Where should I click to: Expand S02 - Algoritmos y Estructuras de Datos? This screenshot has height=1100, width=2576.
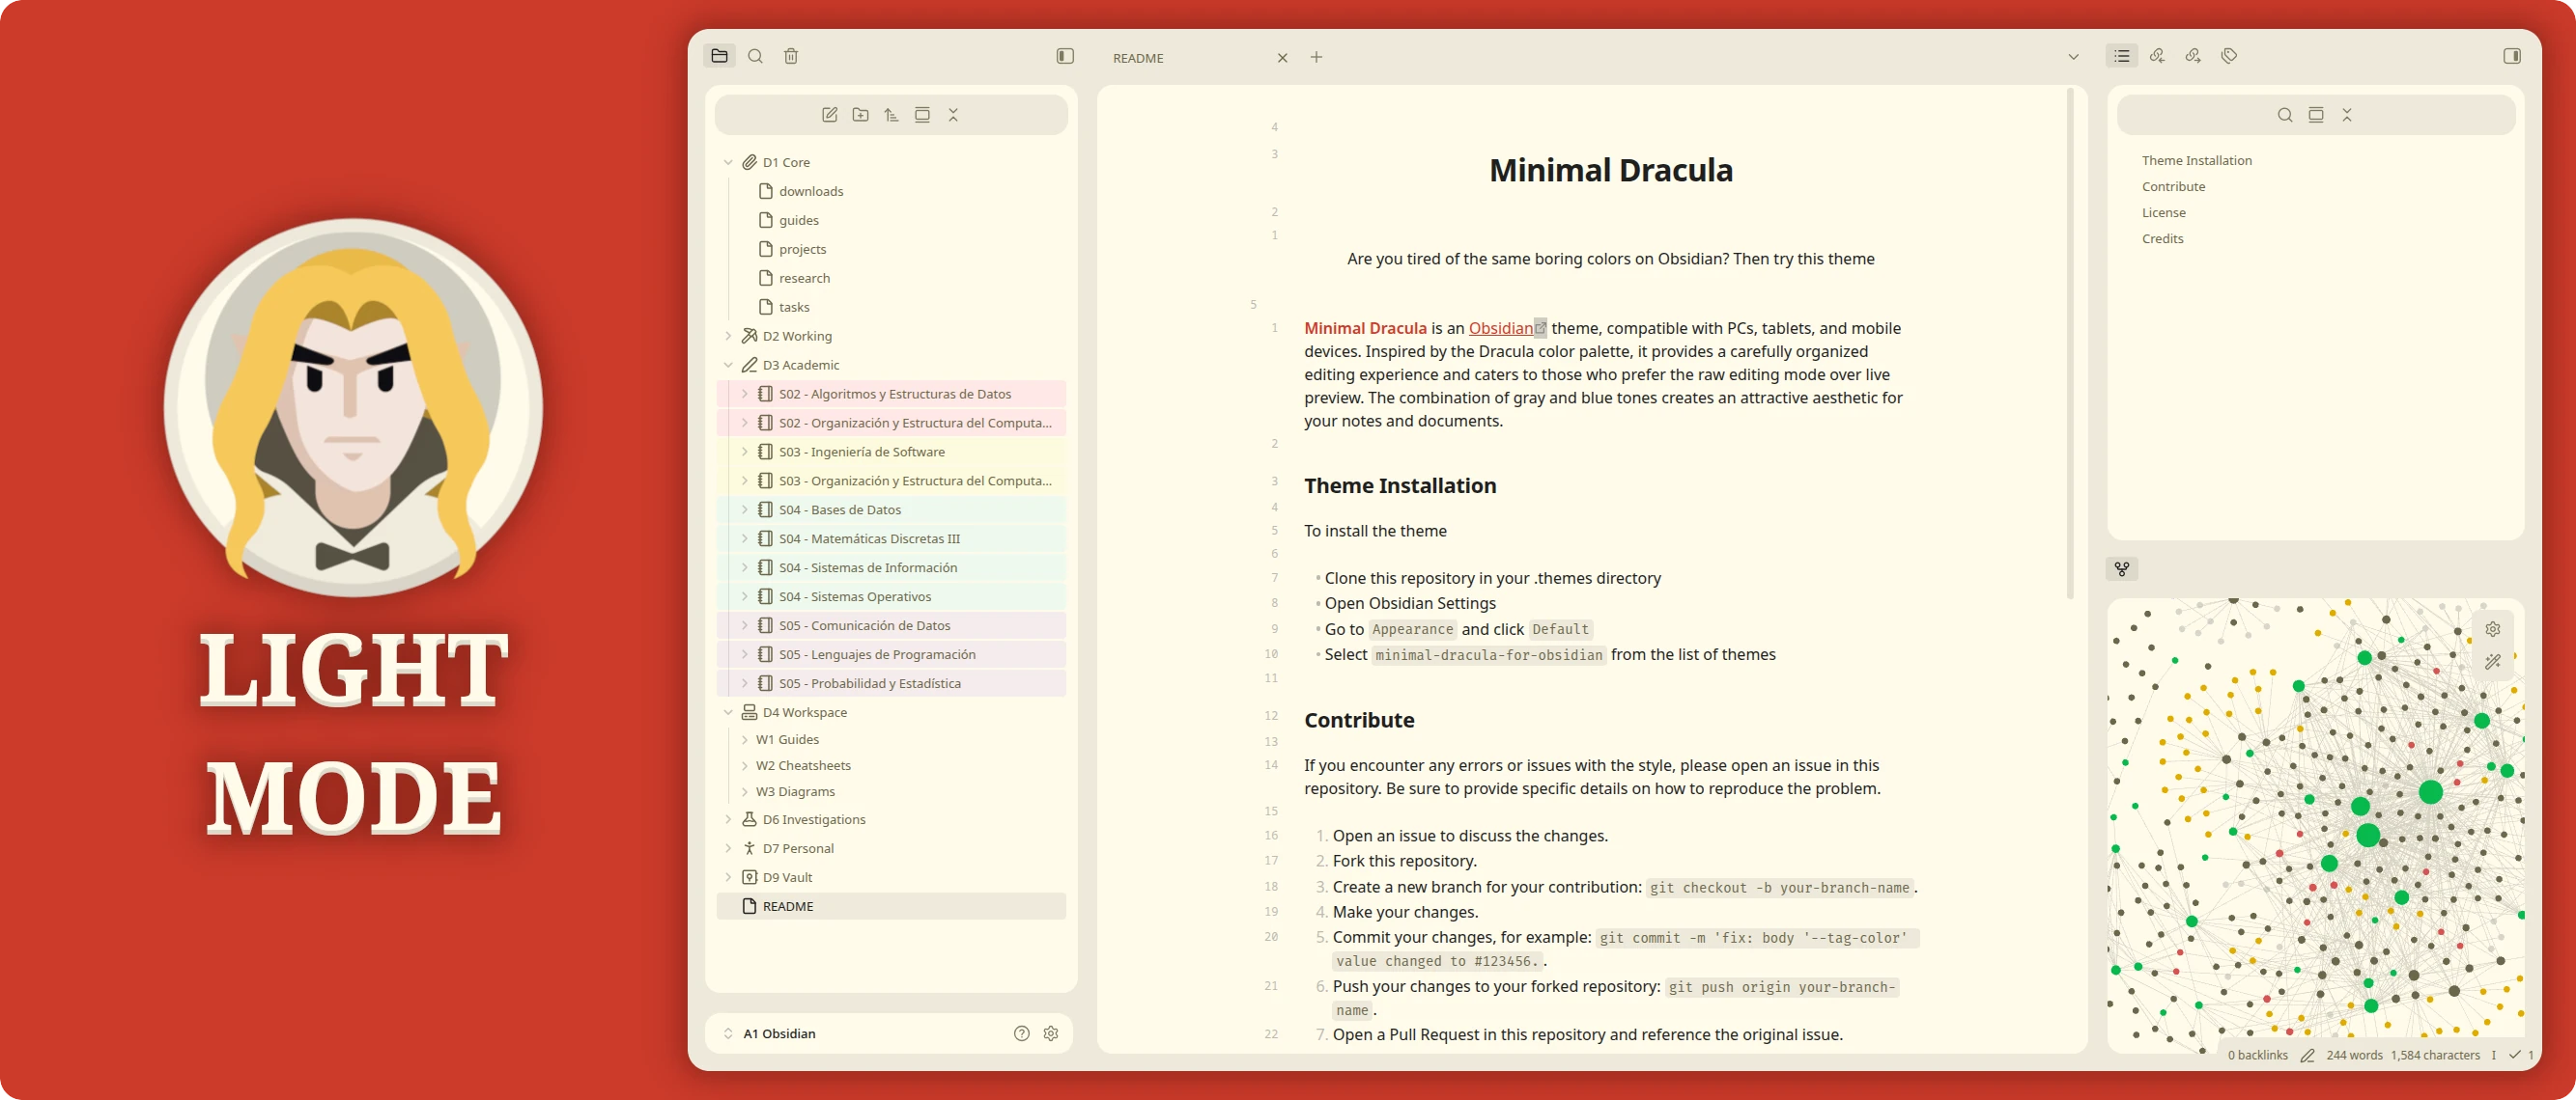pos(744,394)
